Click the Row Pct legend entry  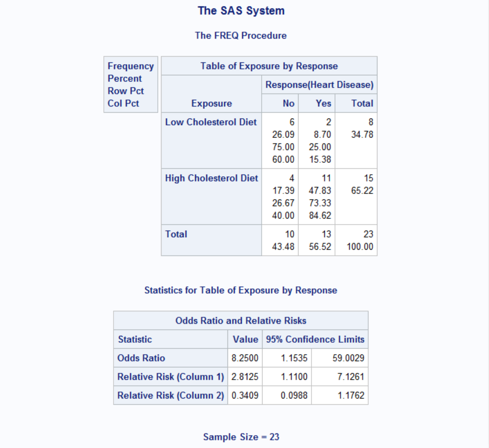(x=125, y=91)
